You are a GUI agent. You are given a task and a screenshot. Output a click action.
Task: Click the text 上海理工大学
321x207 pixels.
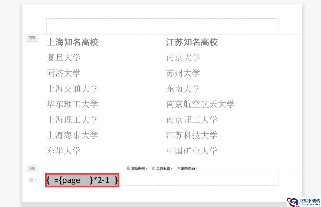tap(72, 120)
